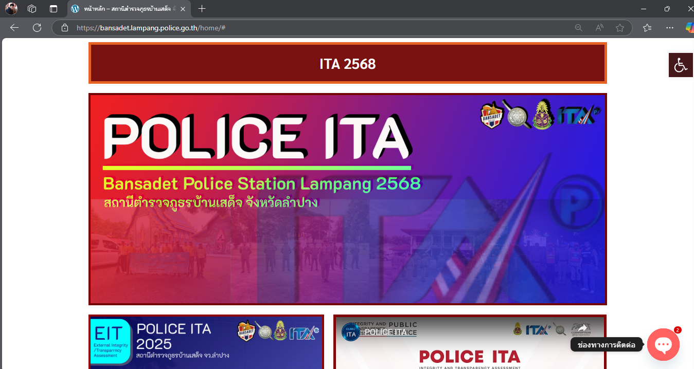This screenshot has height=369, width=694.
Task: Click the POLICE ITA video title link
Action: tap(386, 333)
